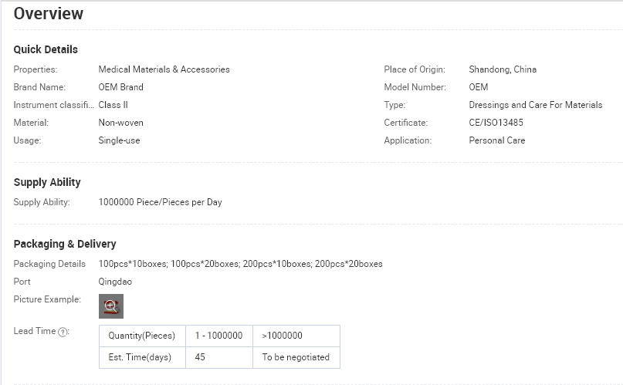Image resolution: width=623 pixels, height=385 pixels.
Task: Click the 1 - 1000000 quantity cell
Action: pyautogui.click(x=219, y=336)
